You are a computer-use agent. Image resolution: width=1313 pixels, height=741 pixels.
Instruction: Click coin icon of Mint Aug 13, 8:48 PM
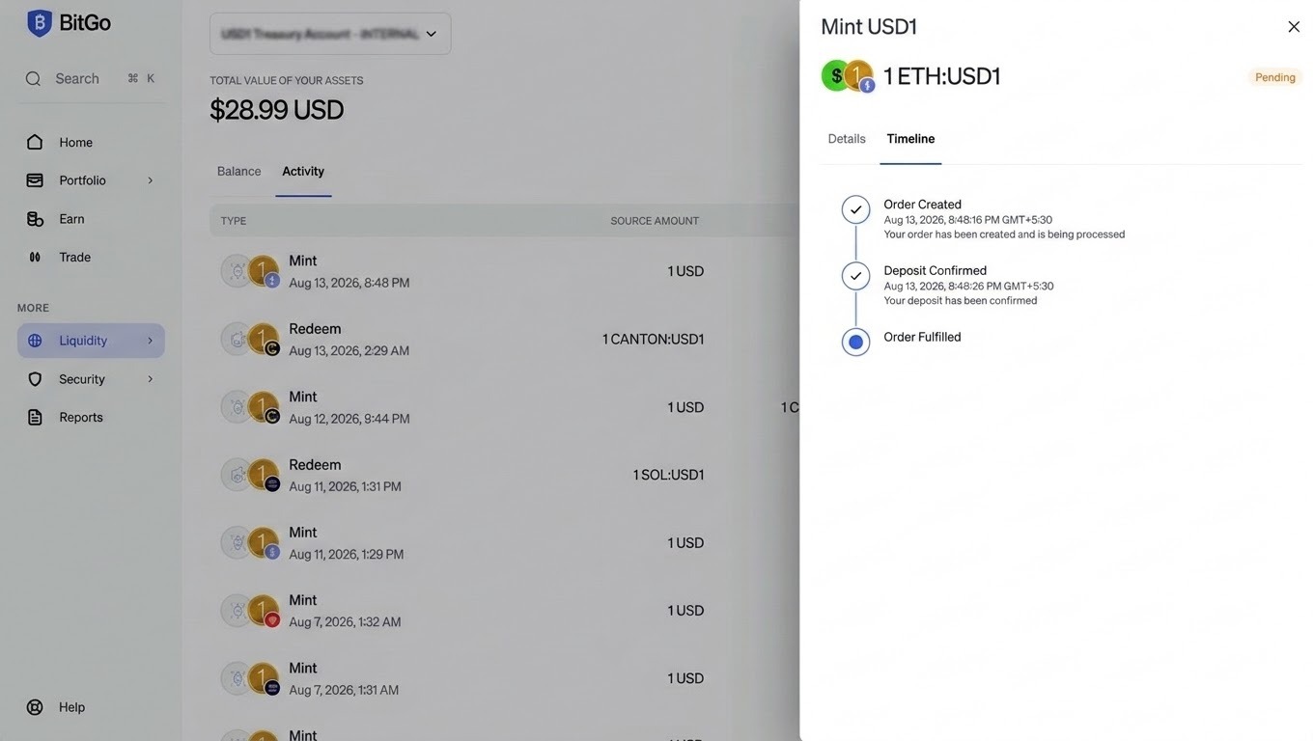(251, 271)
